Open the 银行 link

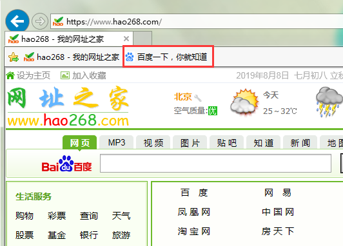pos(89,235)
